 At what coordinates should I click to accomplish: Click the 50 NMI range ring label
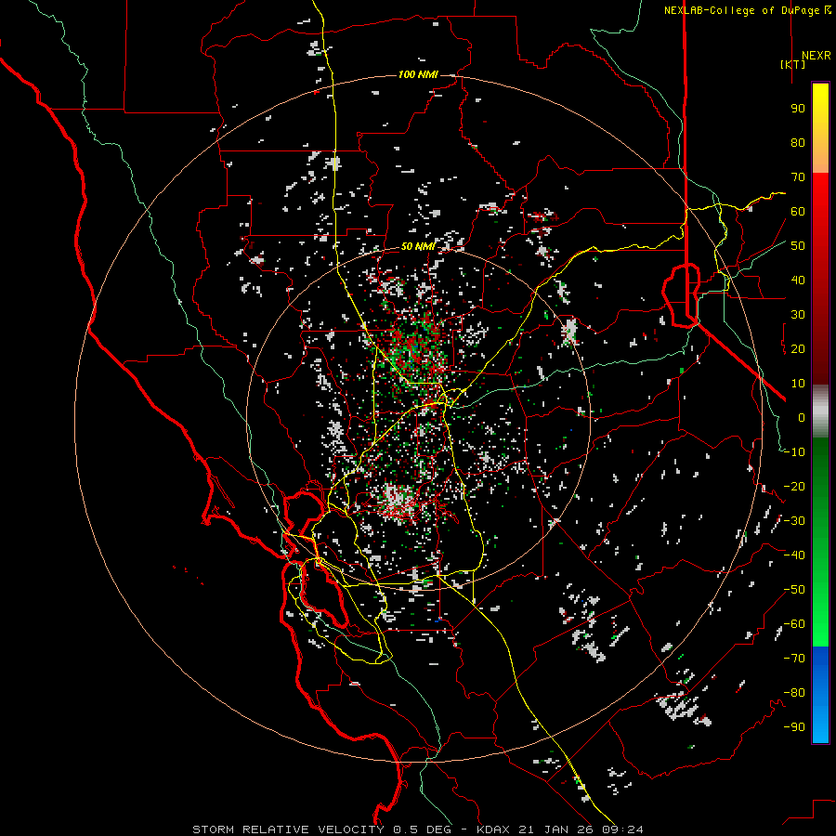click(x=418, y=246)
